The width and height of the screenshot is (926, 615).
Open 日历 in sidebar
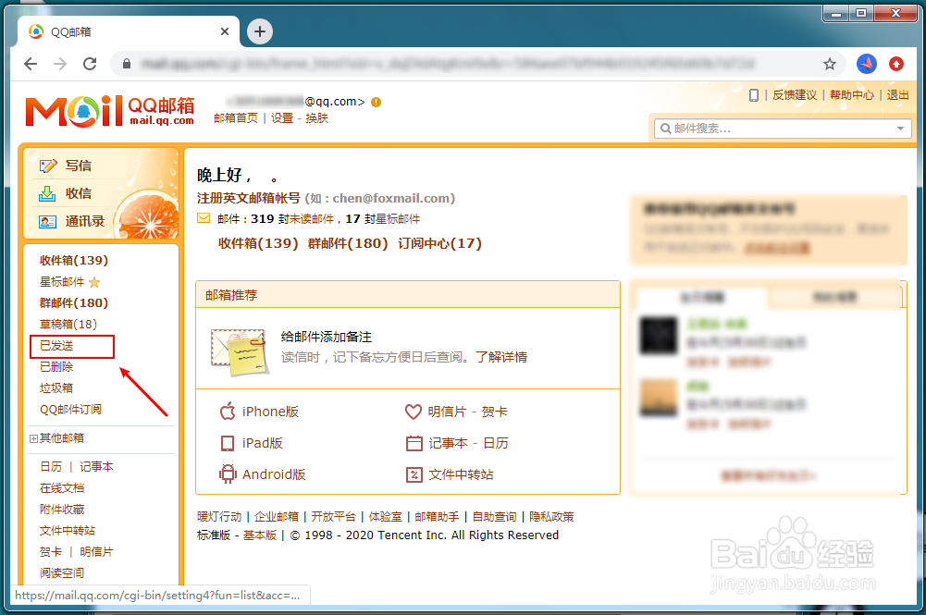tap(51, 466)
